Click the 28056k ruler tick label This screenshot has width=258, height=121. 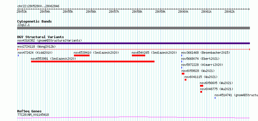[x=91, y=12]
